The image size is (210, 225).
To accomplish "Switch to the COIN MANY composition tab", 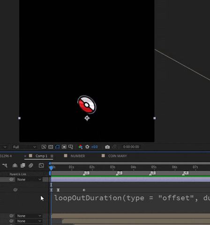I will point(118,156).
